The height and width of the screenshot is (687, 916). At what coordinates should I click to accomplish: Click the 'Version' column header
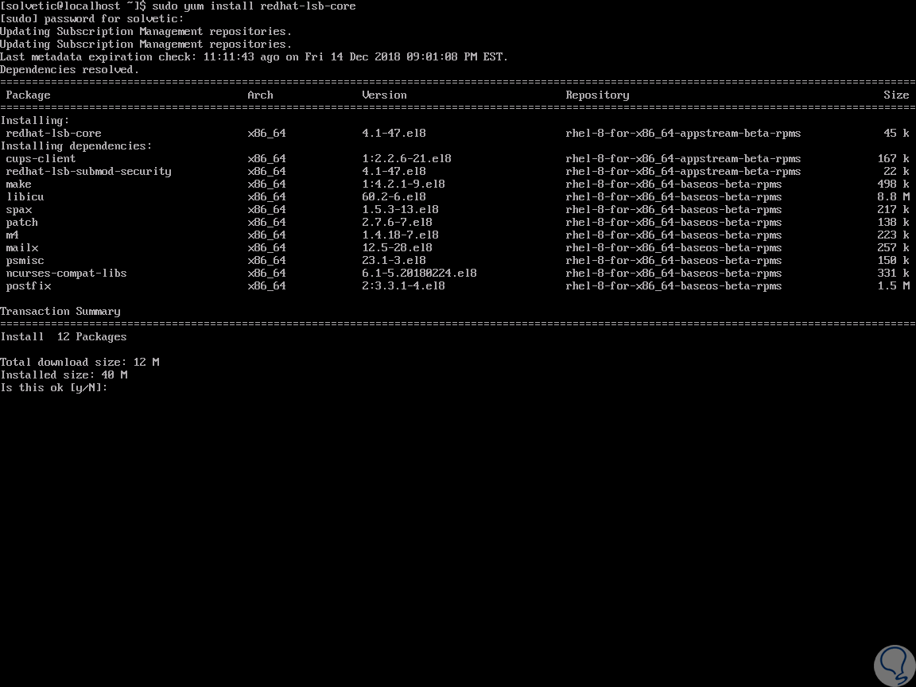384,95
